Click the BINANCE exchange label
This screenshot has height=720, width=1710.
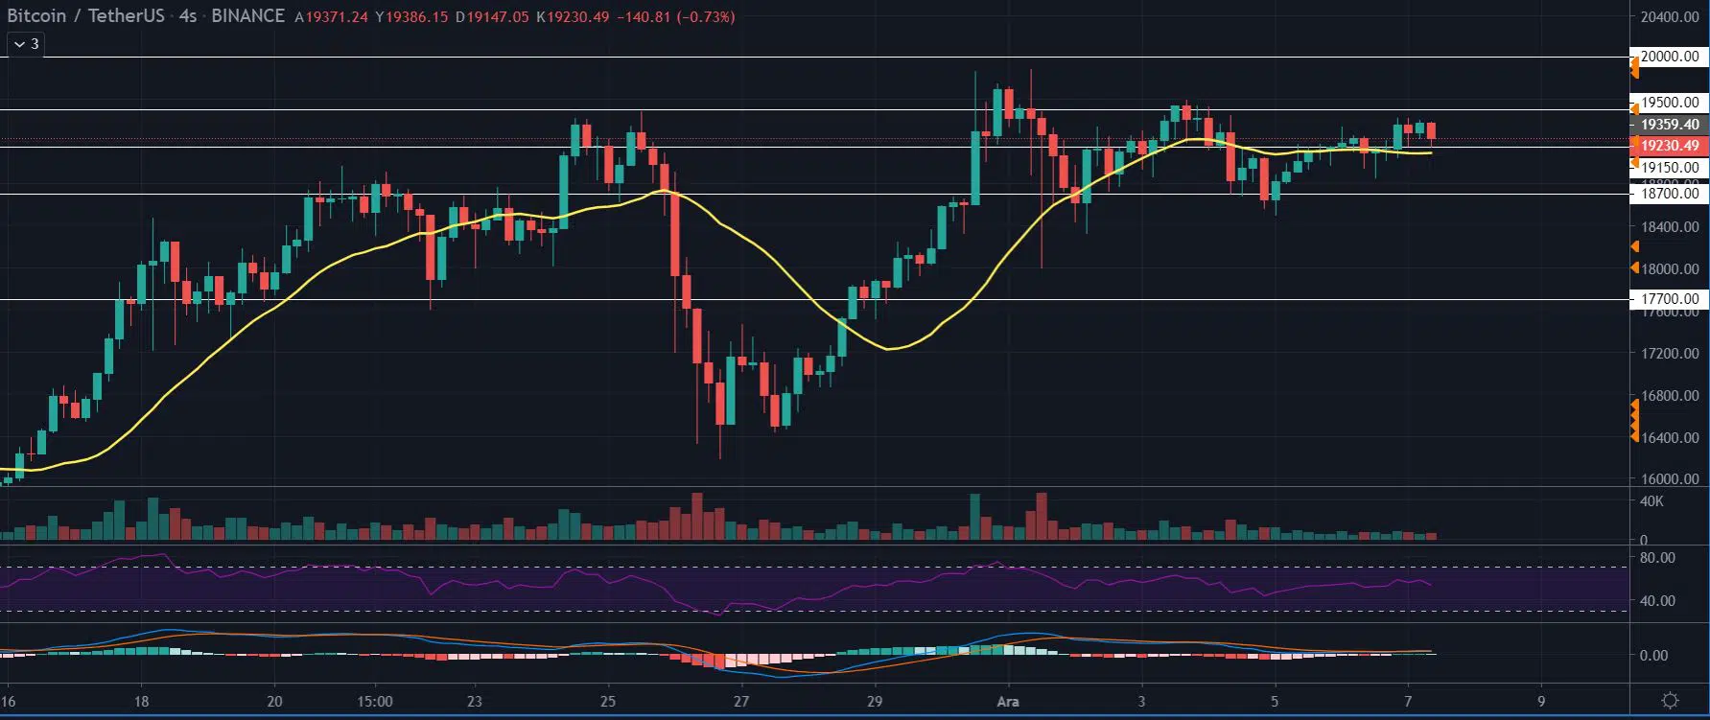coord(247,16)
